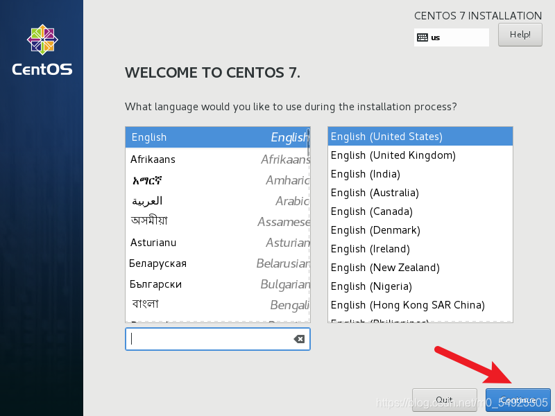This screenshot has width=555, height=416.
Task: Click the Quit button
Action: [444, 400]
